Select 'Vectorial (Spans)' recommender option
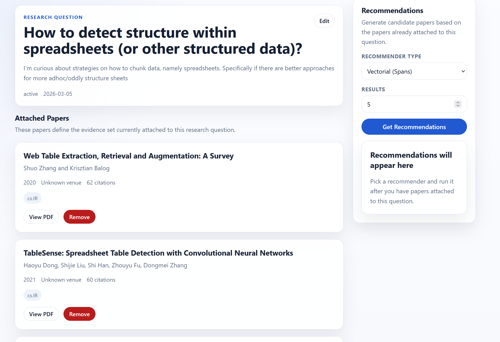The image size is (500, 342). pyautogui.click(x=414, y=71)
